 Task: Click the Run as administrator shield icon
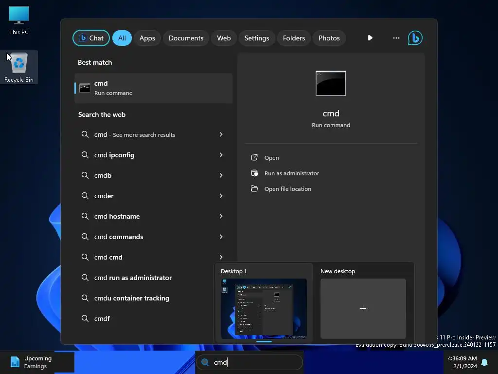coord(254,173)
